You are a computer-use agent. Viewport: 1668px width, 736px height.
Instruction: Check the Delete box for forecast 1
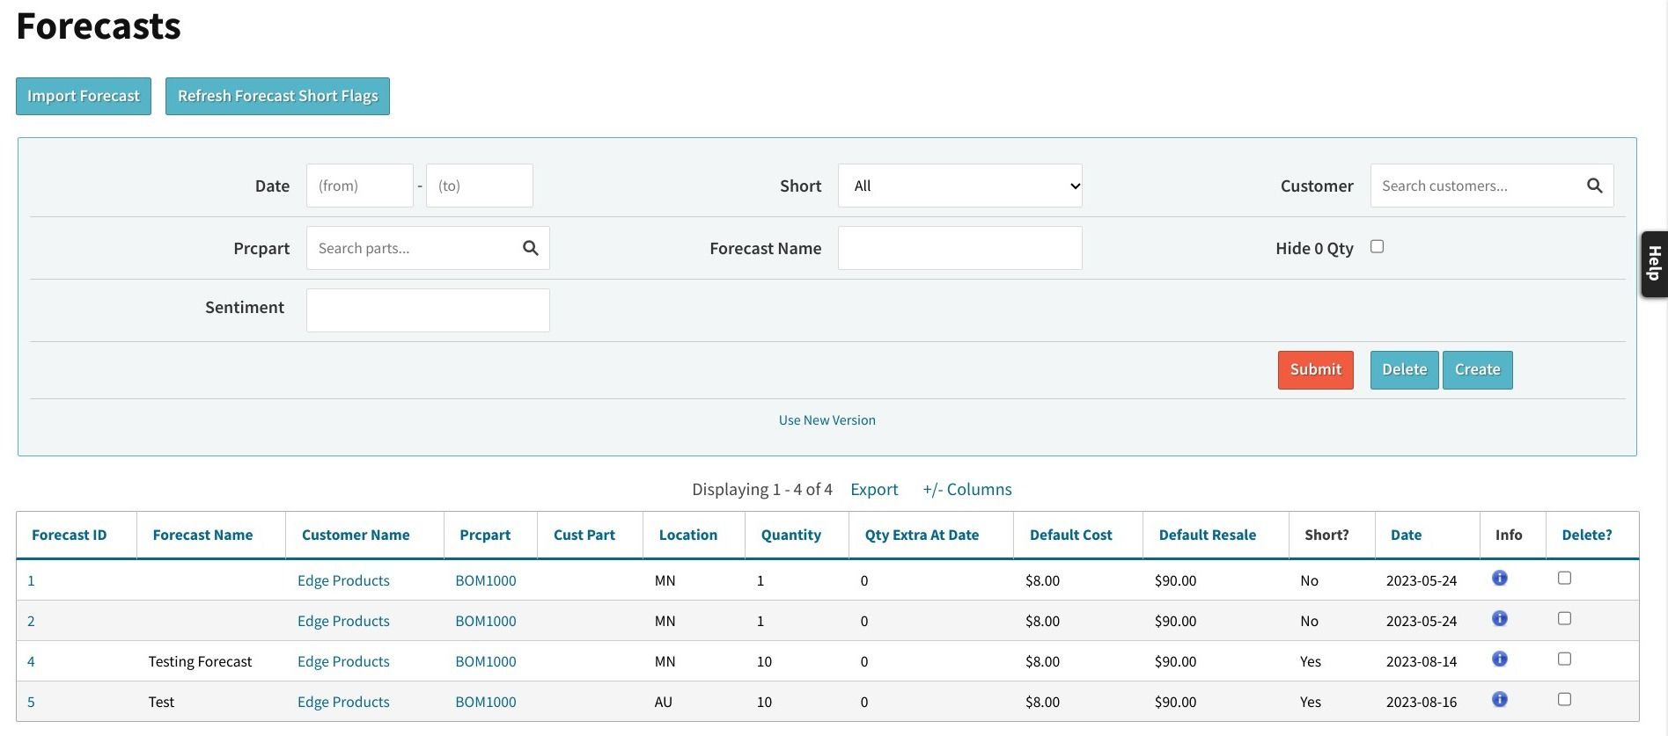point(1564,578)
